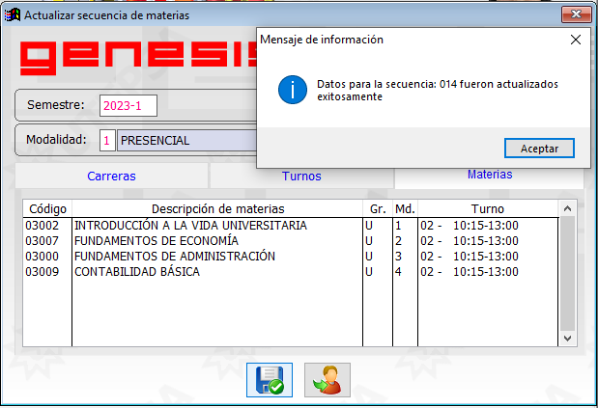Click the Modalidad label

pyautogui.click(x=56, y=140)
